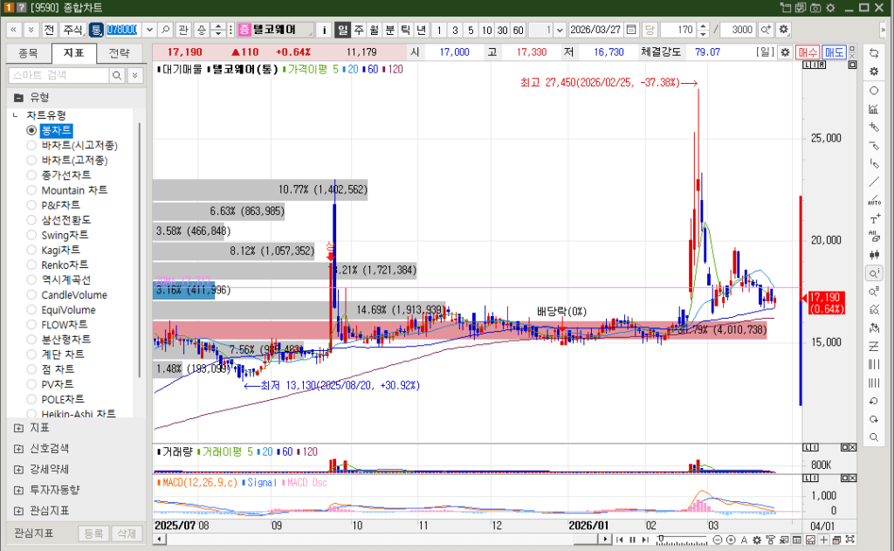Choose the Heikin-Ashi 차트 option

pos(31,414)
